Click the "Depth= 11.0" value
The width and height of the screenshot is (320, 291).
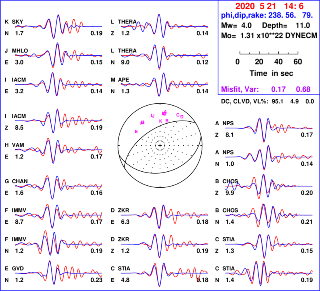tap(286, 26)
